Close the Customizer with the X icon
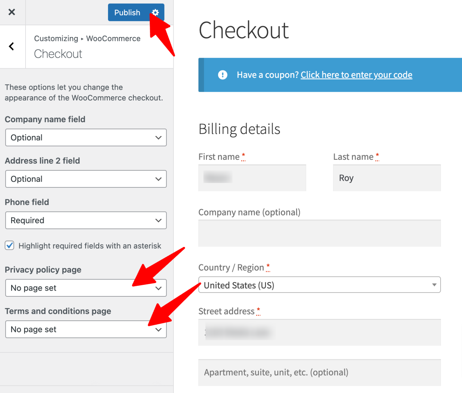 [x=12, y=12]
